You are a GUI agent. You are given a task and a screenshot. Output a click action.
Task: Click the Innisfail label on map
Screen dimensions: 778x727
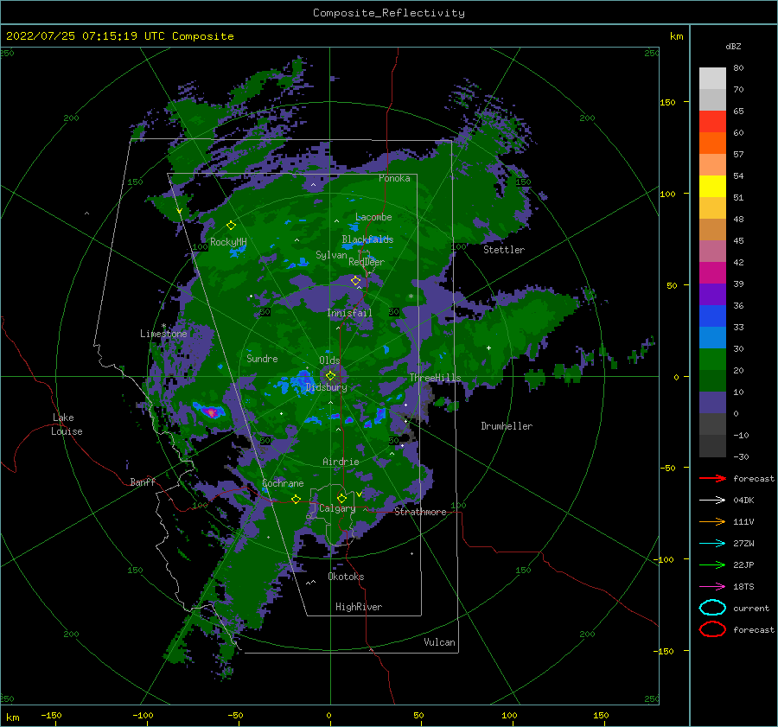point(349,313)
